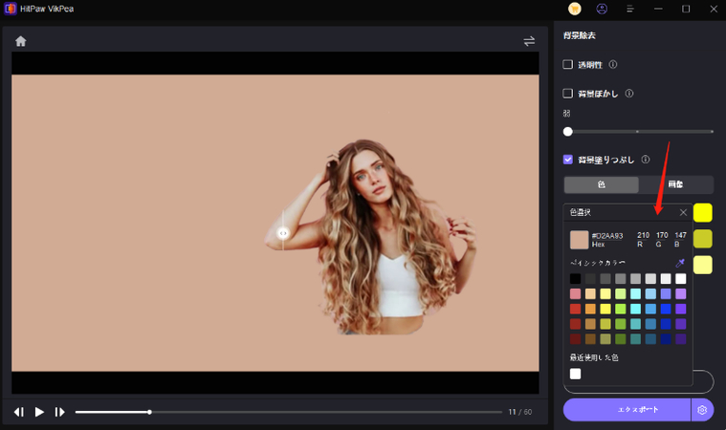The width and height of the screenshot is (726, 430).
Task: Play the video preview
Action: coord(39,412)
